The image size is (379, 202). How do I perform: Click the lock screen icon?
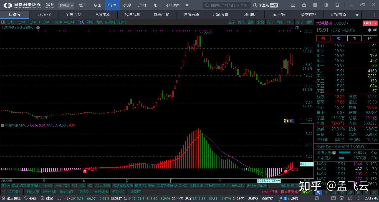click(304, 5)
